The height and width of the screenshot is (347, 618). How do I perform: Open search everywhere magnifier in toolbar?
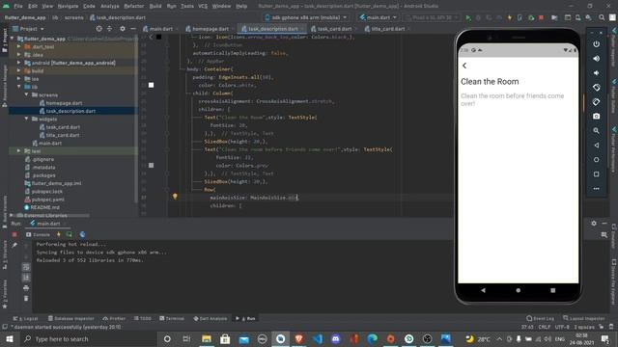click(602, 17)
